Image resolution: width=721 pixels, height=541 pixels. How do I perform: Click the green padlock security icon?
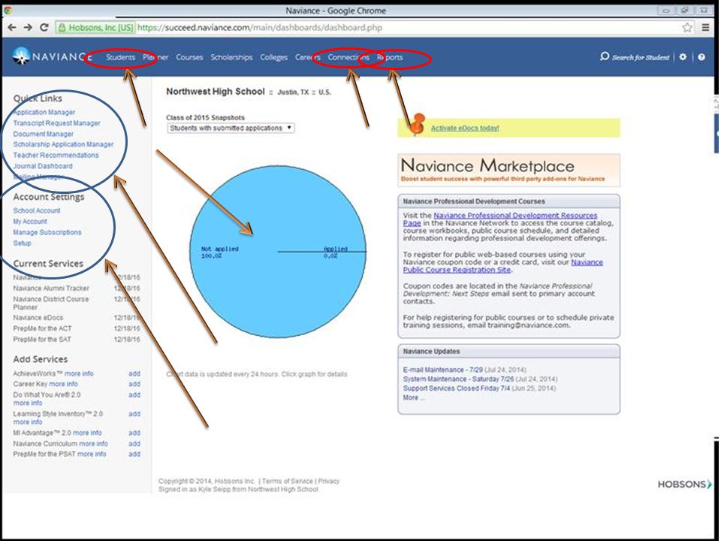coord(61,28)
